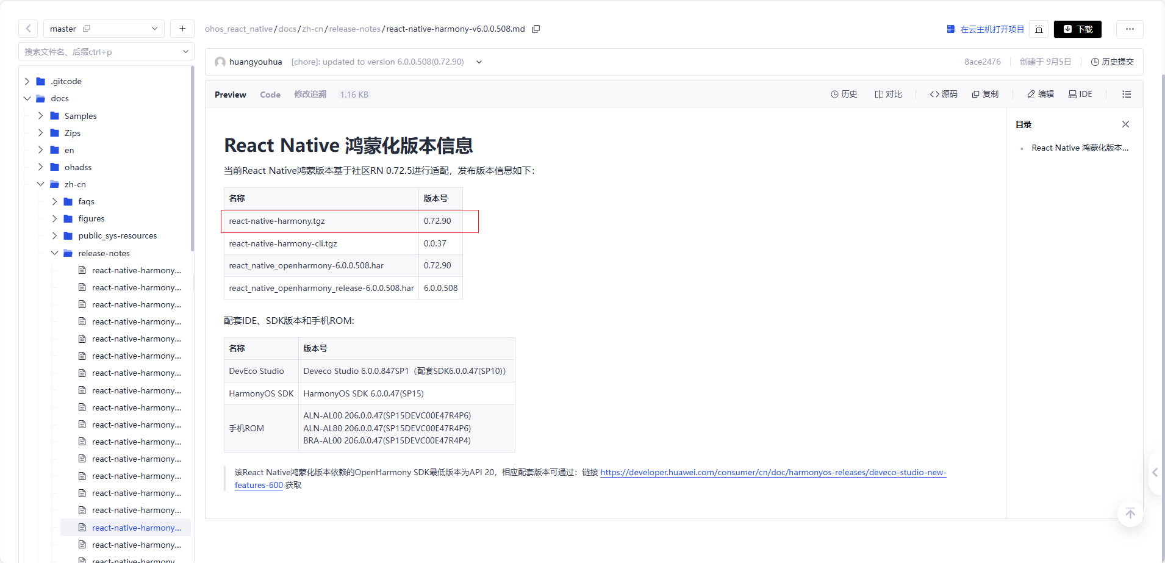This screenshot has height=563, width=1165.
Task: Expand the .gitcode folder
Action: pos(27,81)
